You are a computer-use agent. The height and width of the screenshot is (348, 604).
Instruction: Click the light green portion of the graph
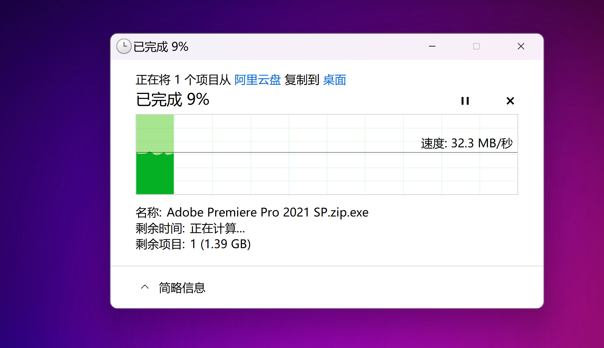tap(155, 132)
